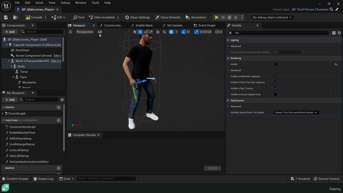Open the Debug menu

[65, 3]
